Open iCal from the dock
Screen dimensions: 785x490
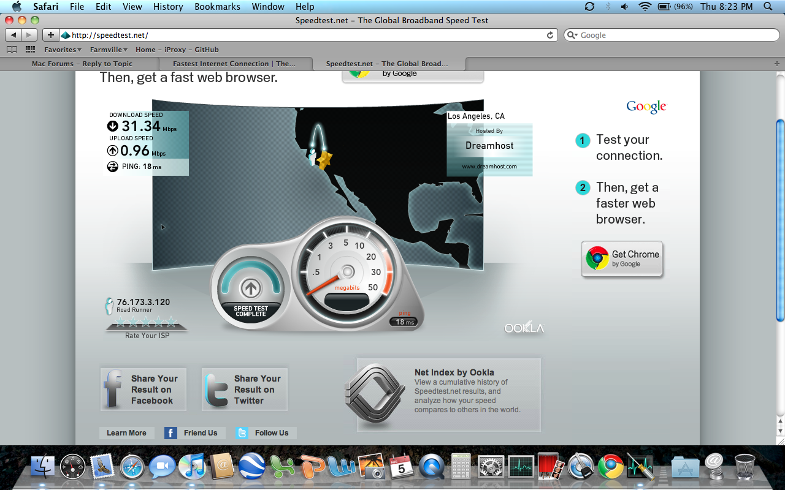402,467
